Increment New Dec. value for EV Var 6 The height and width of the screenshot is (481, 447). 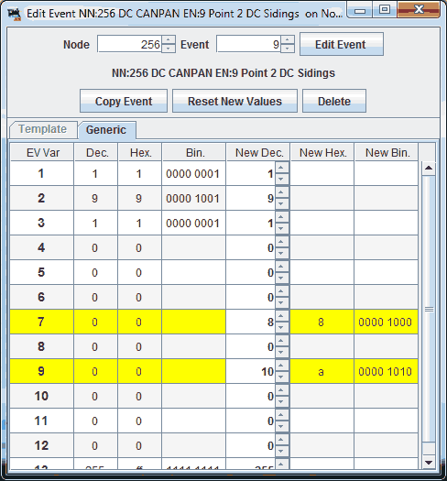tap(281, 291)
